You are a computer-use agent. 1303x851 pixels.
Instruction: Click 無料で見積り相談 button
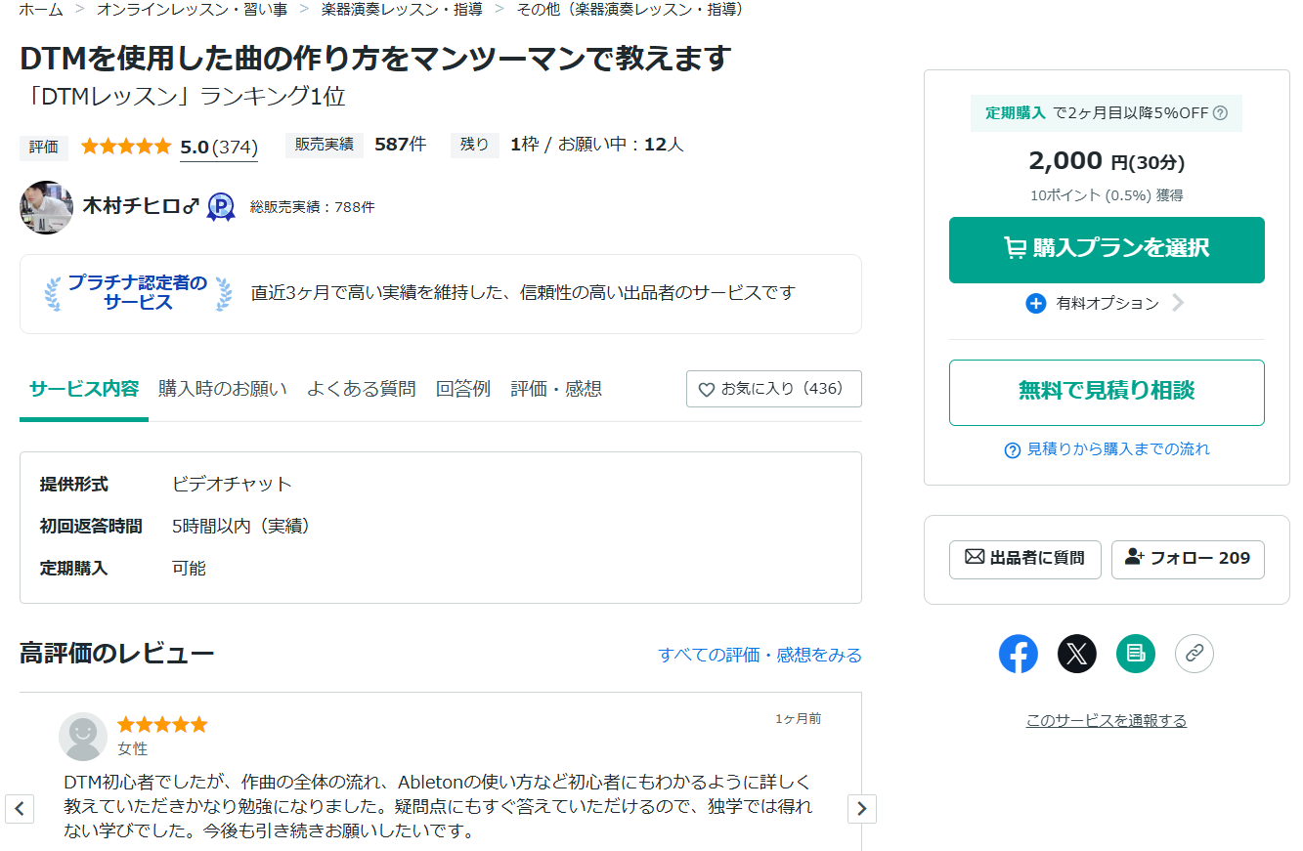(1106, 392)
